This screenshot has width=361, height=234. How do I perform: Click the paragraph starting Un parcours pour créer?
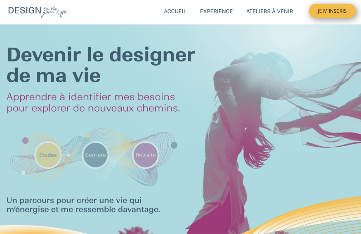pos(83,205)
